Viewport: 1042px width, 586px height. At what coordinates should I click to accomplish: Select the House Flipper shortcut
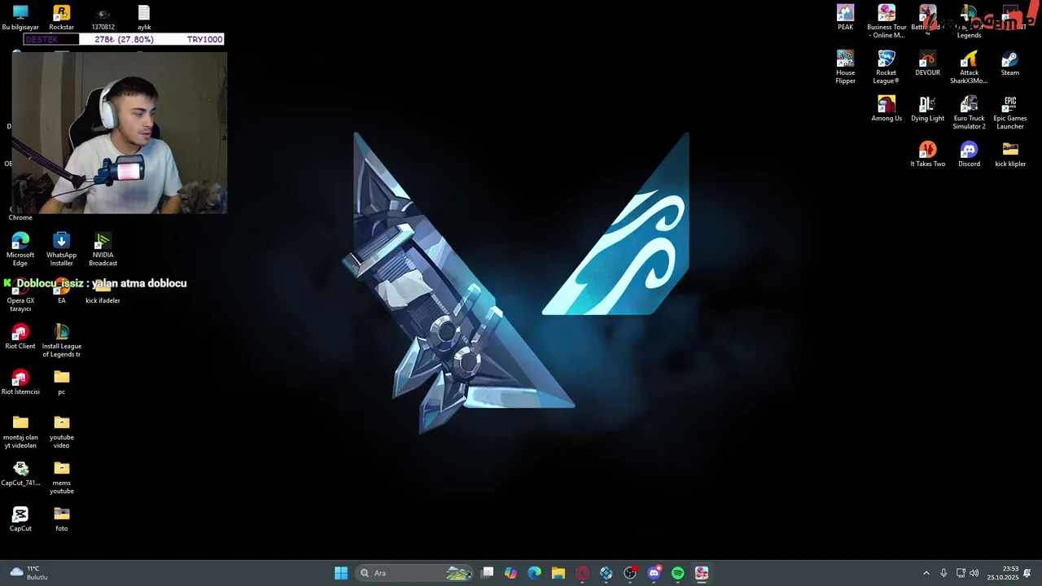845,67
